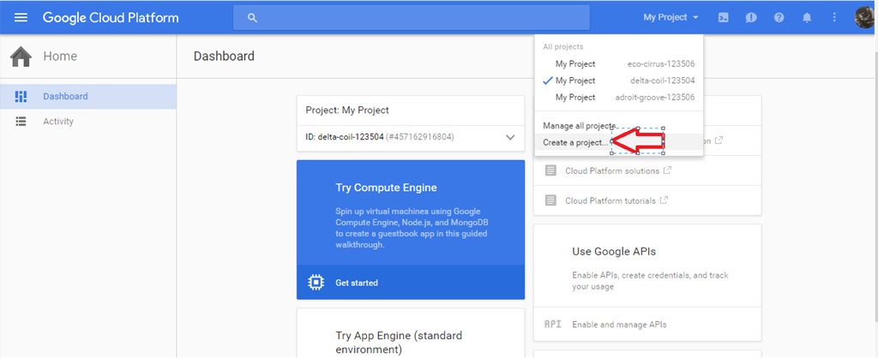This screenshot has height=358, width=878.
Task: Open the feedback icon in header
Action: point(751,17)
